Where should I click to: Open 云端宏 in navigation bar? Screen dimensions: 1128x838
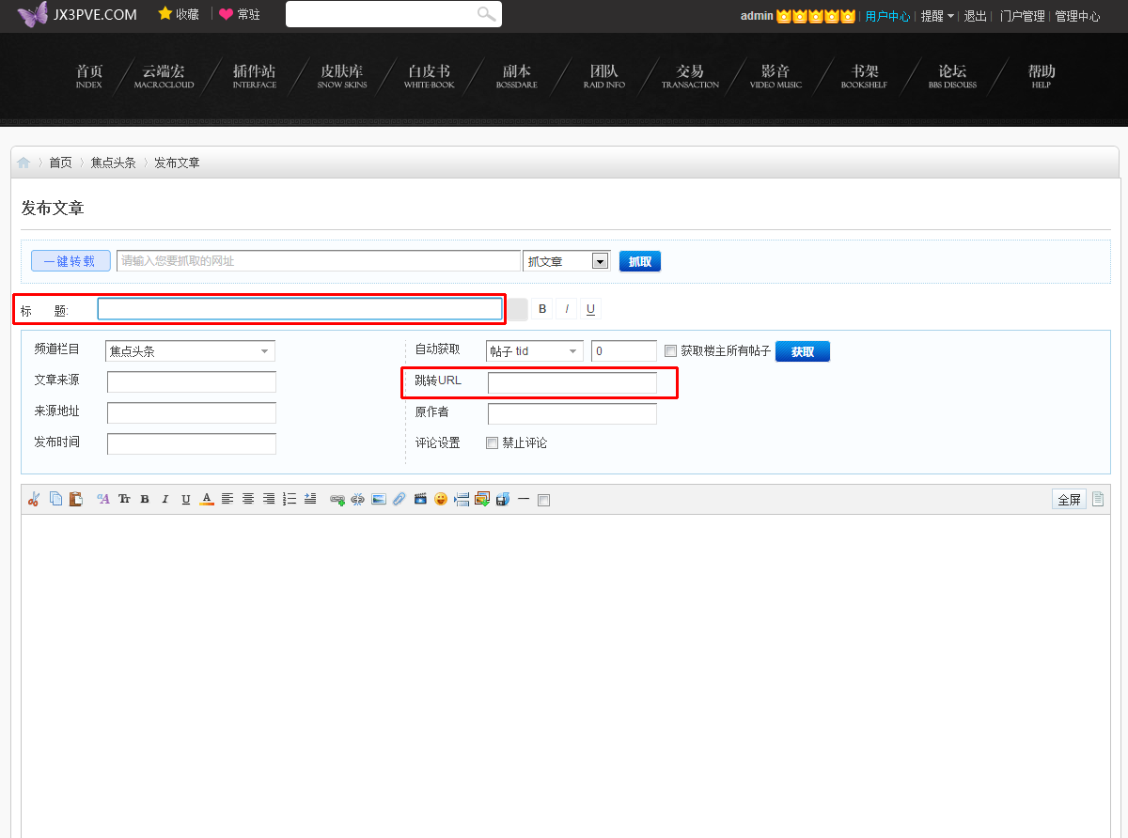[164, 75]
